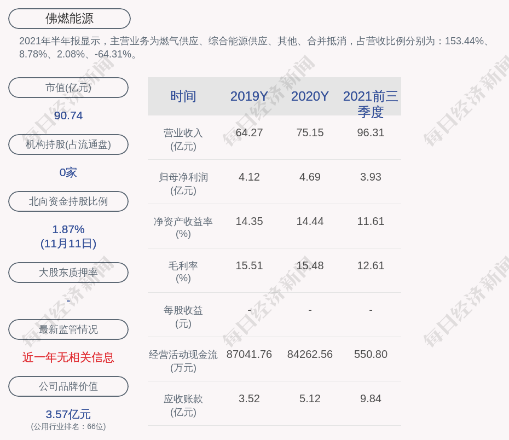
Task: Open the 最新监管情况 label pill
Action: click(68, 329)
